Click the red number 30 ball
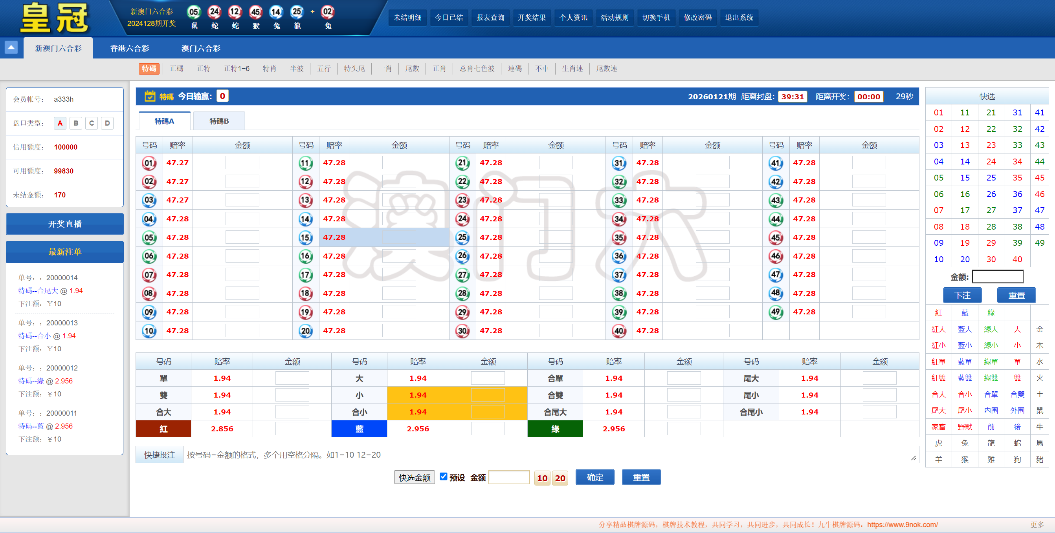 462,330
